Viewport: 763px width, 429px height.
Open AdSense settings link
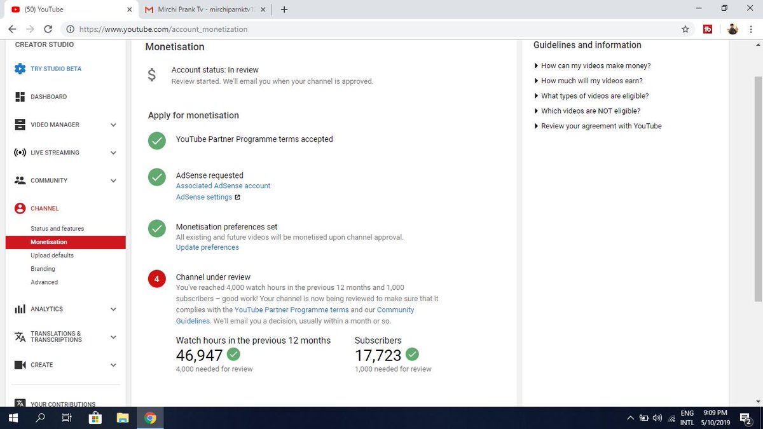click(x=204, y=197)
